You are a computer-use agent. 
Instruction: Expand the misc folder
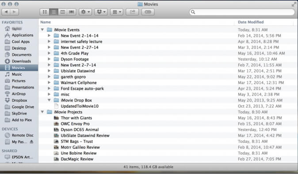pos(49,94)
